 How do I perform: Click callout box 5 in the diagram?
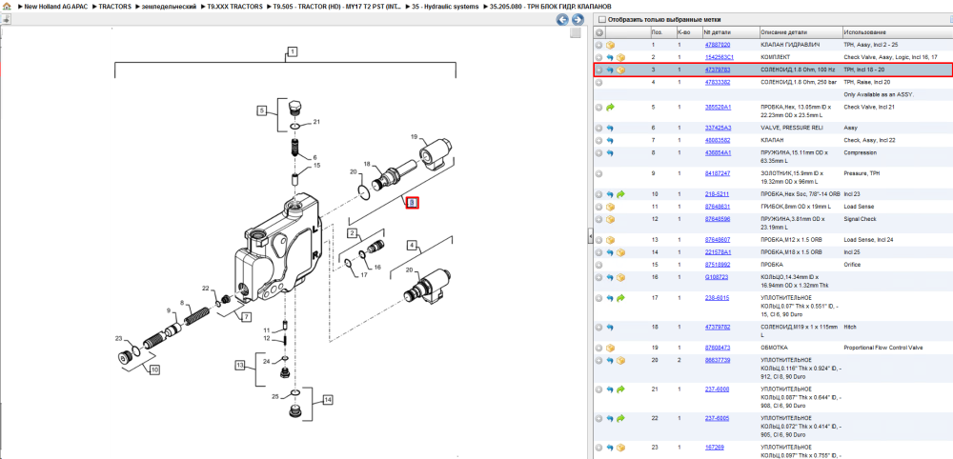point(262,110)
